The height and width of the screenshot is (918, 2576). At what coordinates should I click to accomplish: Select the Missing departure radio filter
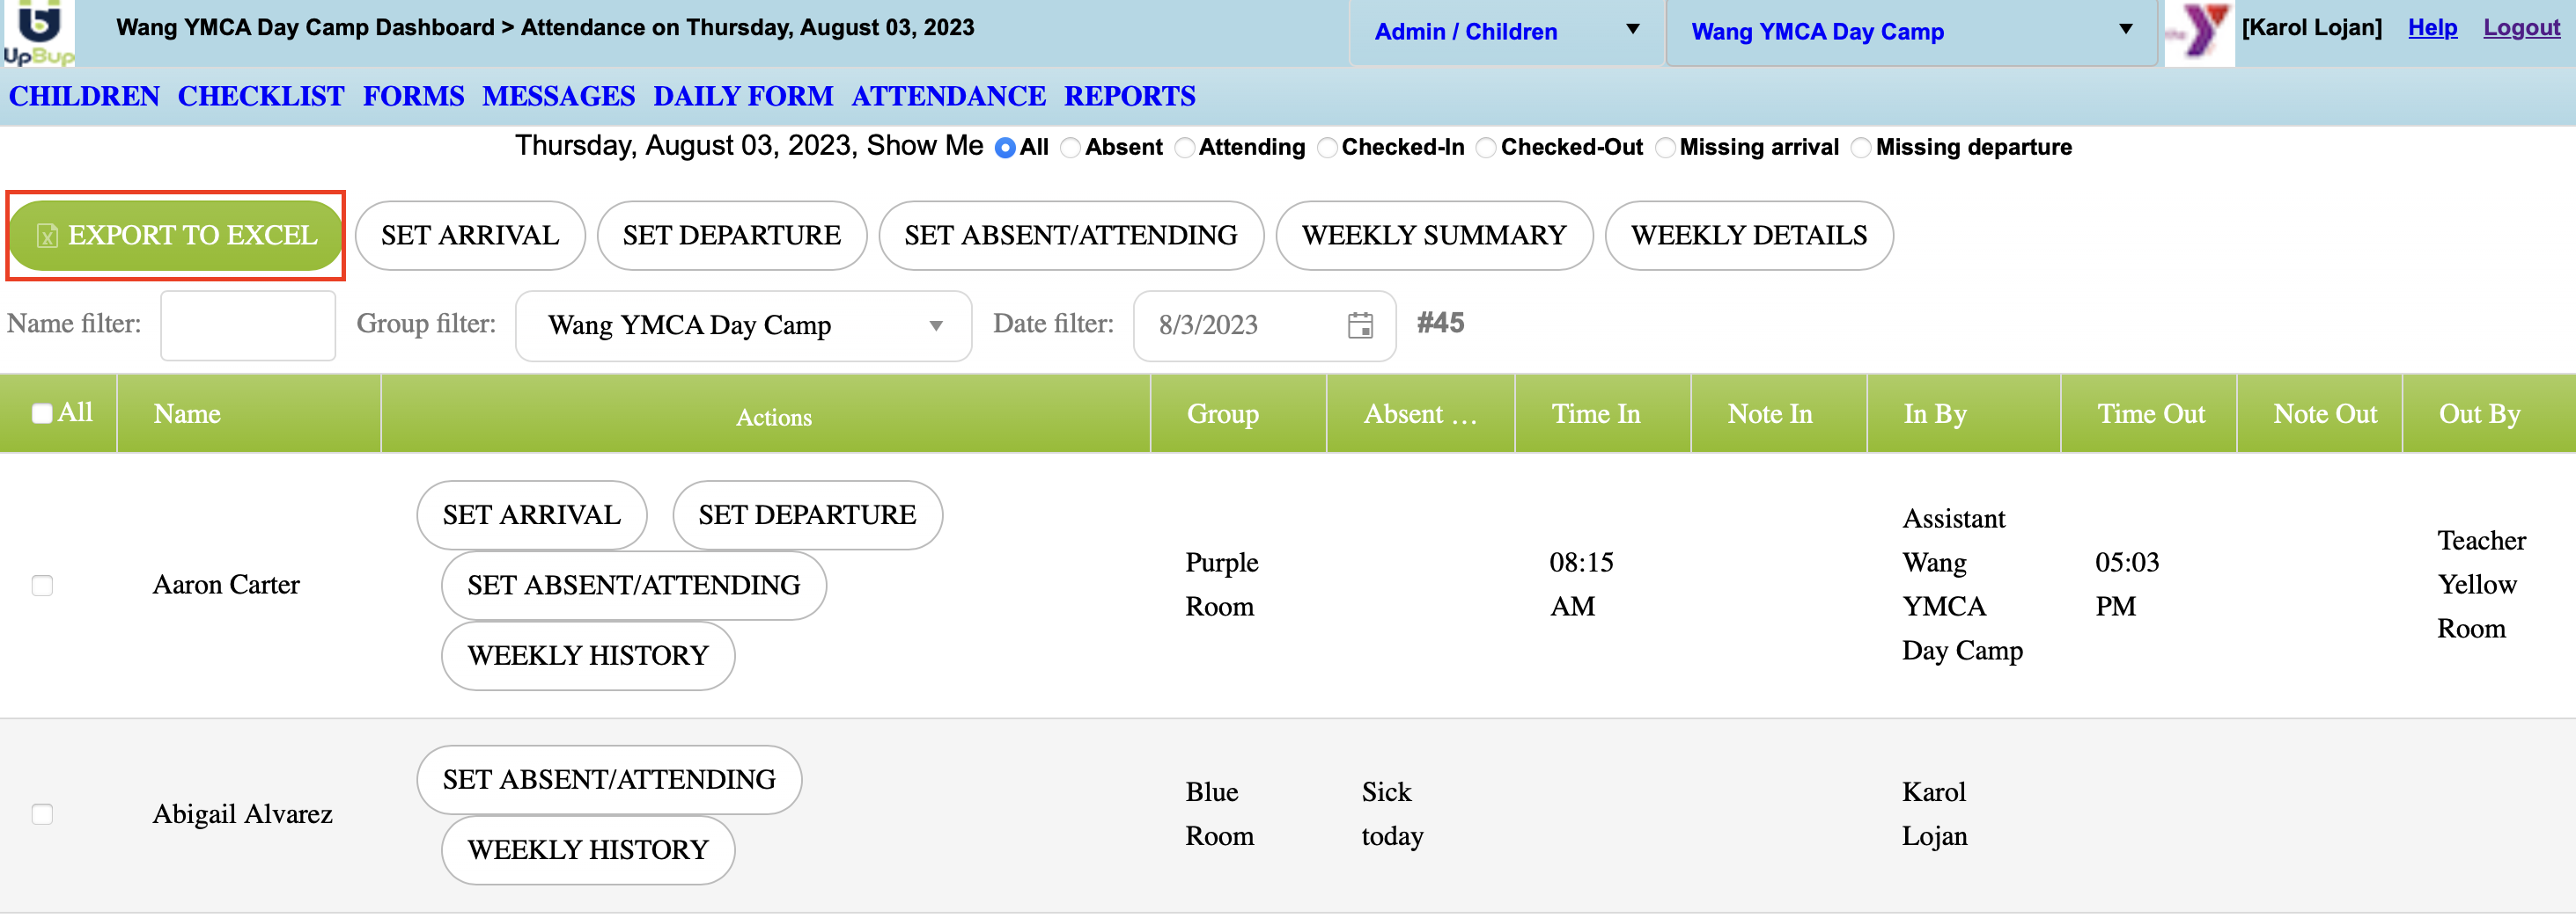(1861, 148)
